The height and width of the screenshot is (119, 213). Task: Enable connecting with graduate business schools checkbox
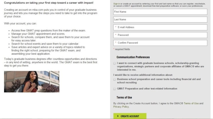pyautogui.click(x=115, y=63)
